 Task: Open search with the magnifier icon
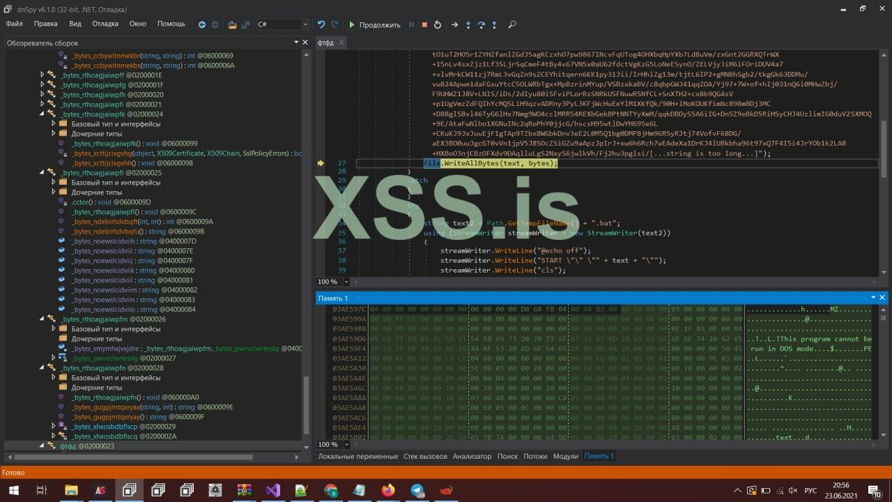coord(512,24)
